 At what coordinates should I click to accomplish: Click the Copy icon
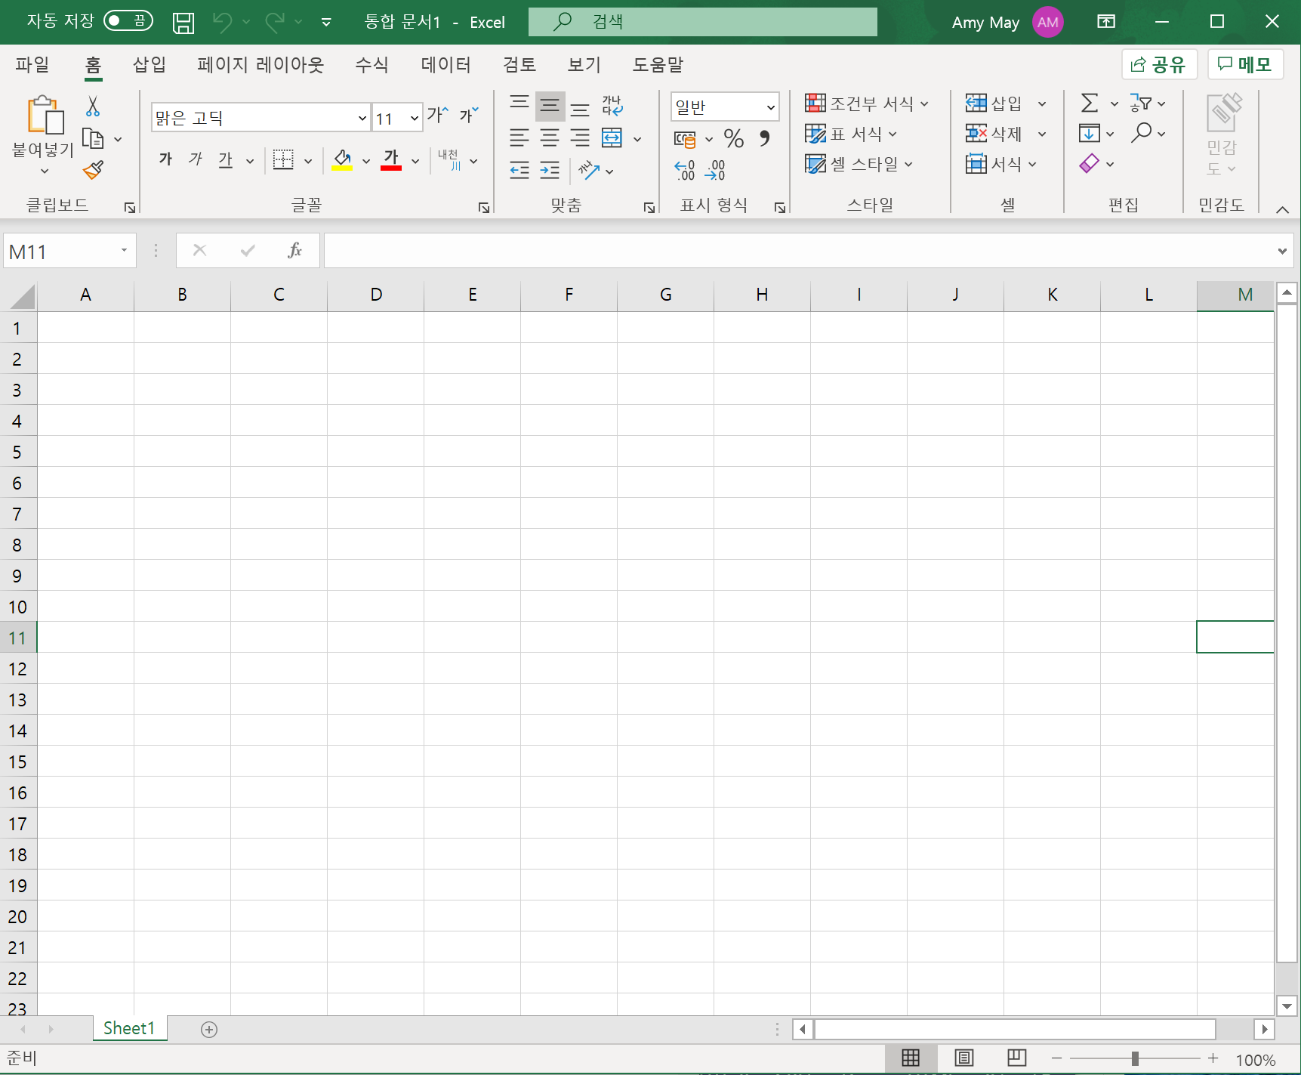click(x=93, y=139)
